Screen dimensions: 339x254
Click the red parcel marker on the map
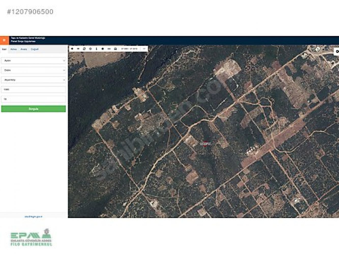205,144
